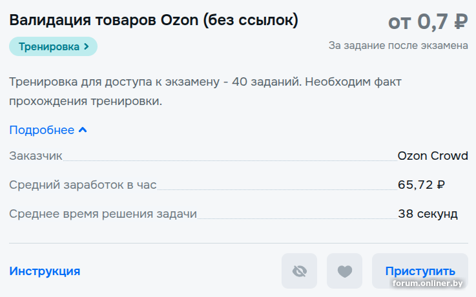
Task: Click the 38 секунд time value
Action: click(428, 214)
